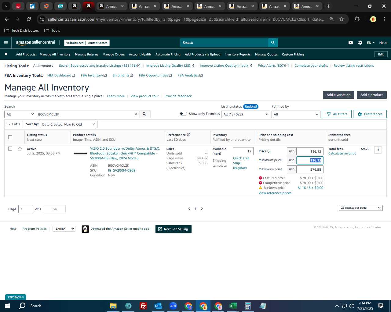The width and height of the screenshot is (391, 312).
Task: Open Preferences button
Action: [x=370, y=114]
